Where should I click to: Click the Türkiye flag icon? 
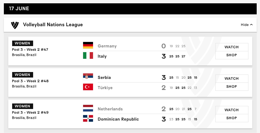point(88,87)
